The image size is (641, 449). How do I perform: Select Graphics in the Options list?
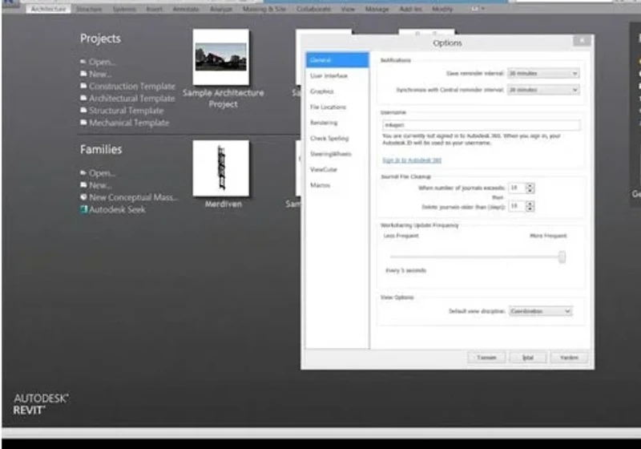point(337,91)
